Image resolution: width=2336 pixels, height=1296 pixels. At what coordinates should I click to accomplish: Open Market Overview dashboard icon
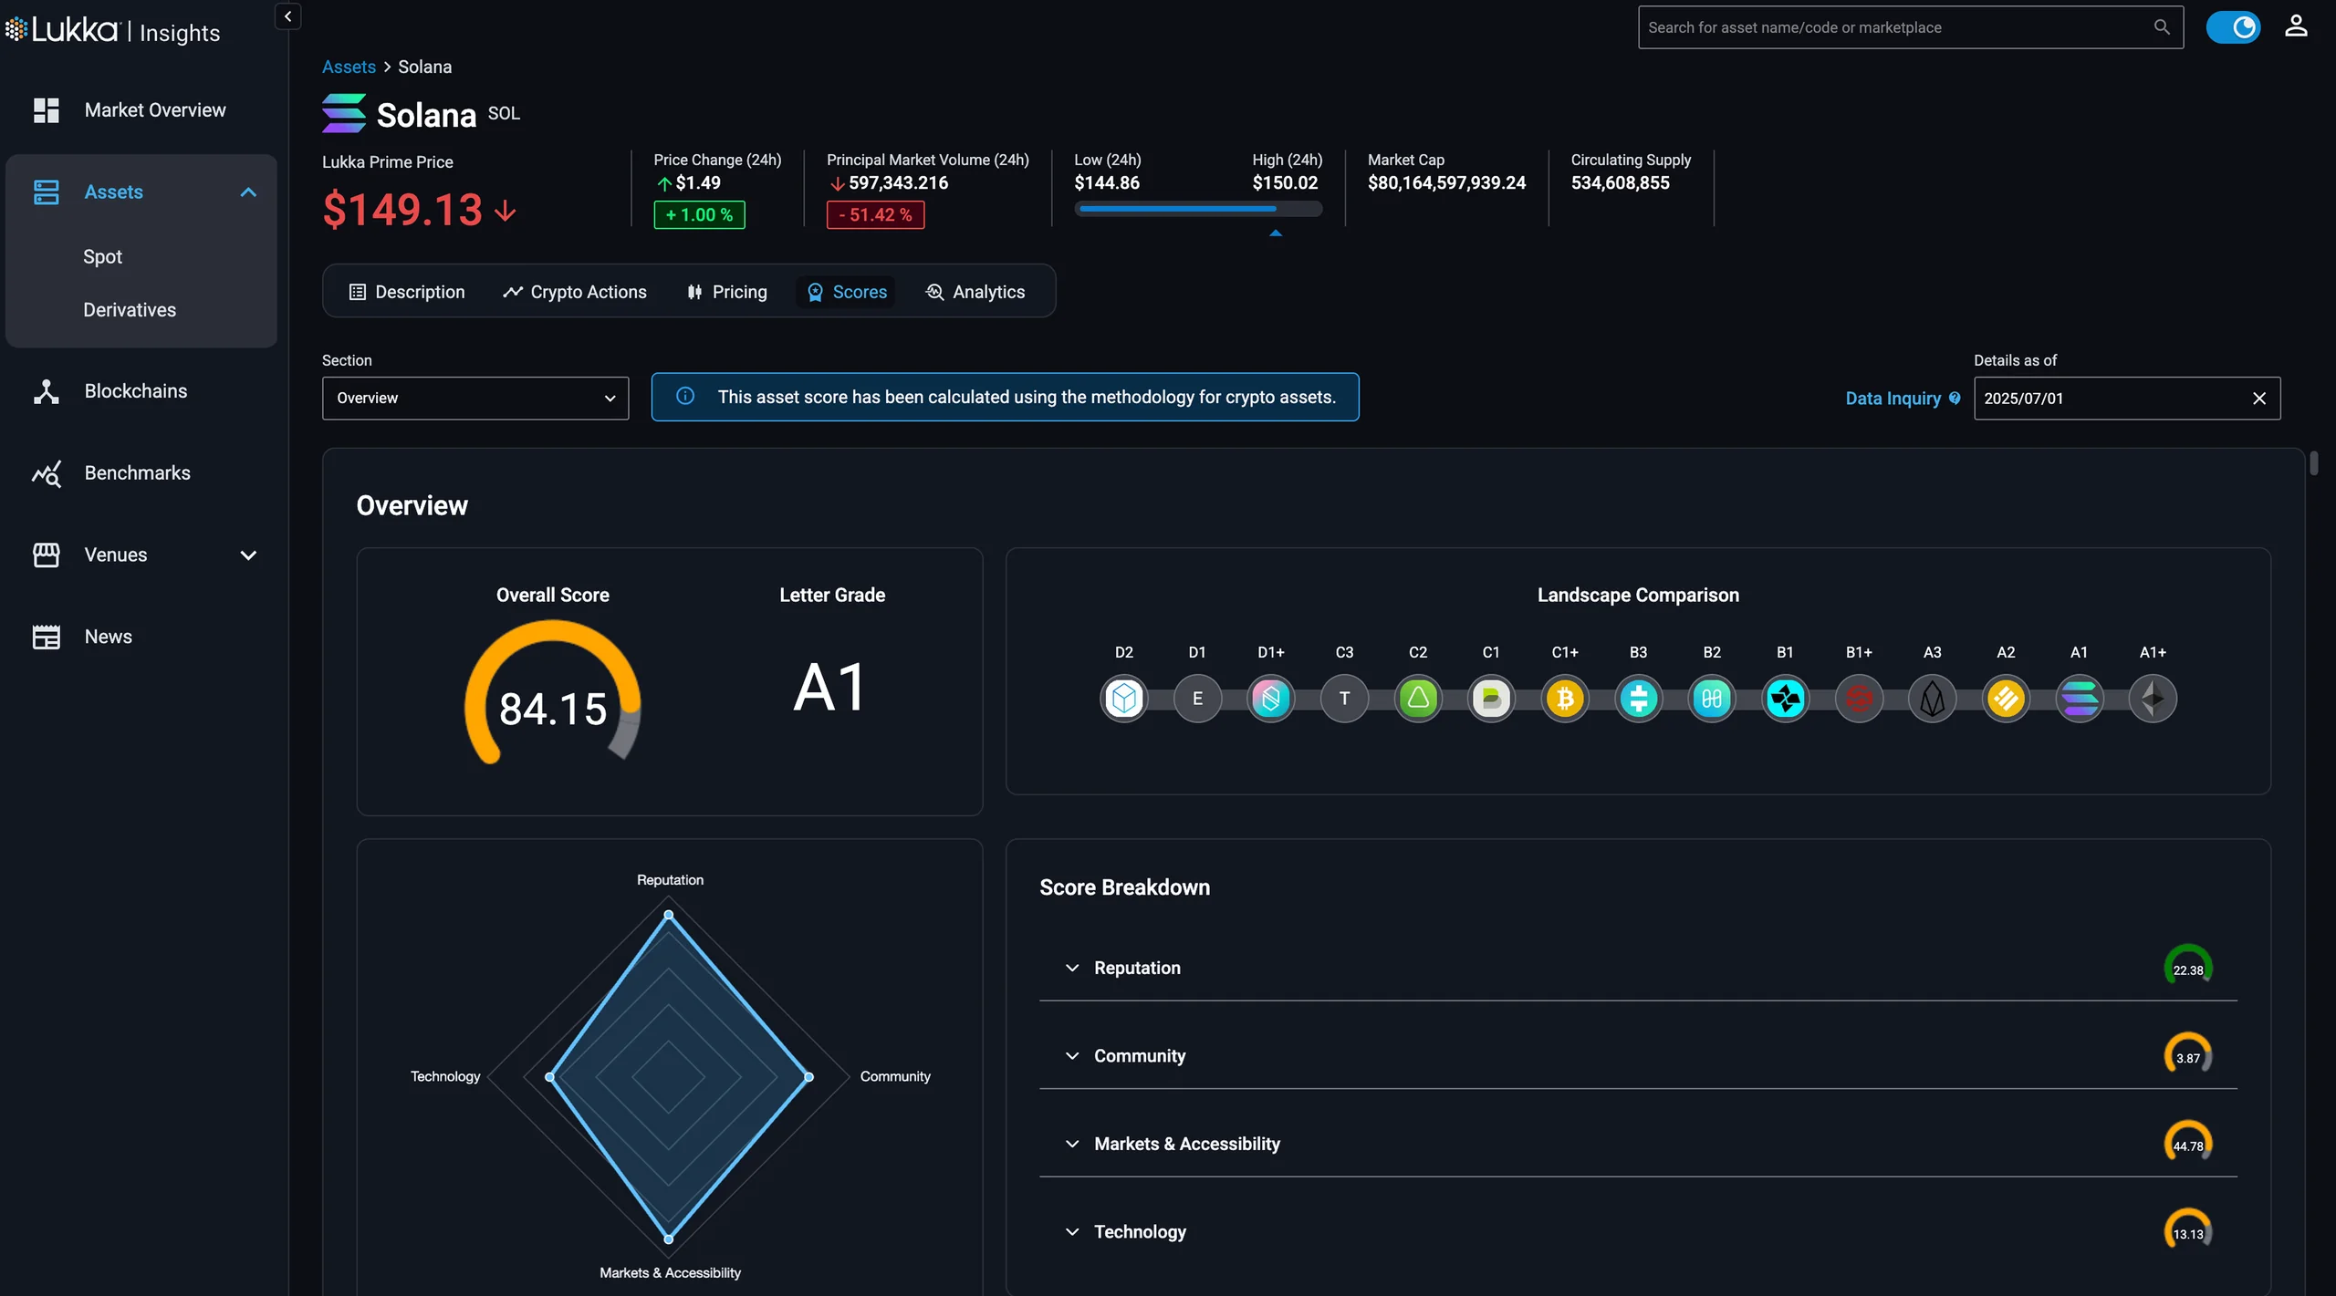[46, 110]
